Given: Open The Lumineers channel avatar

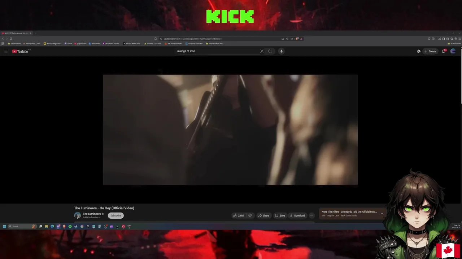Looking at the screenshot, I should coord(77,215).
